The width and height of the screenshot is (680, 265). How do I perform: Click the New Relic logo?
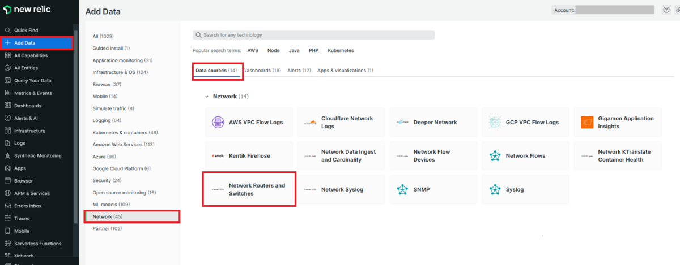click(x=27, y=10)
